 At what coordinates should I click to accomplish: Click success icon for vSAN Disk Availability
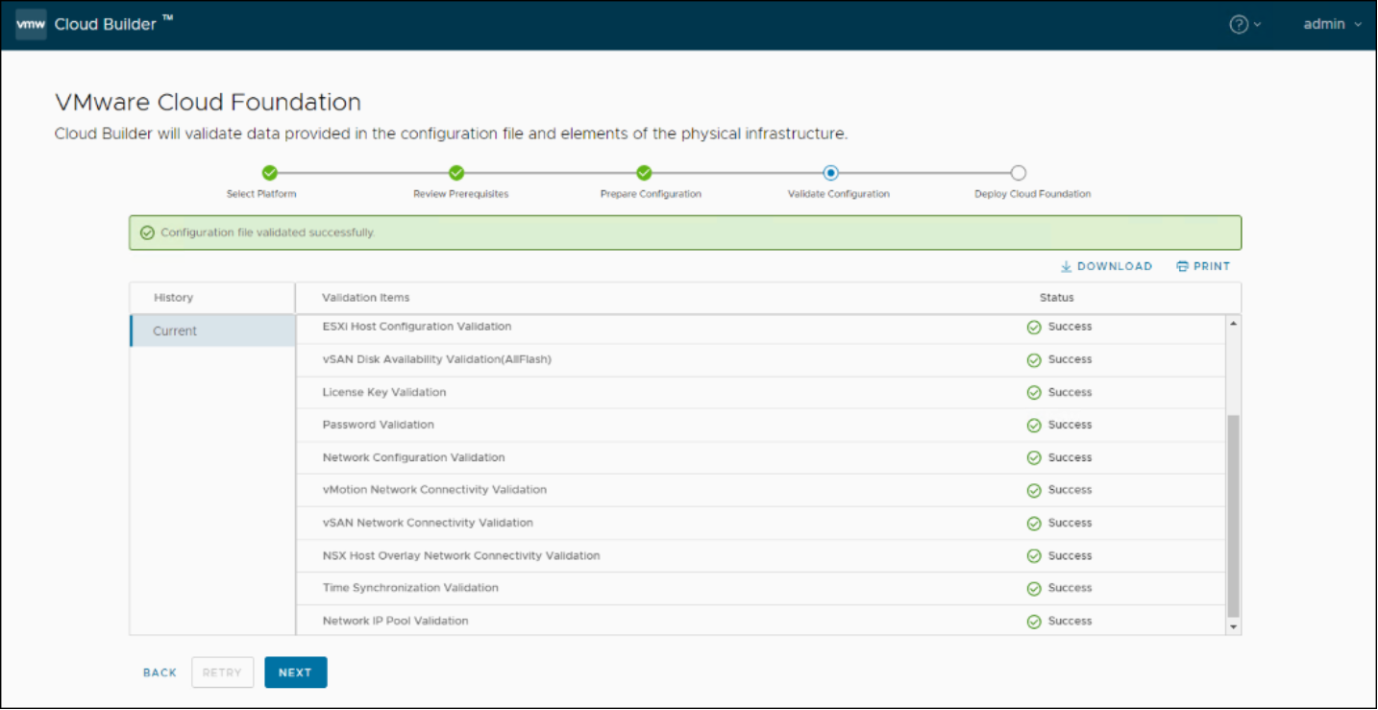pyautogui.click(x=1034, y=360)
